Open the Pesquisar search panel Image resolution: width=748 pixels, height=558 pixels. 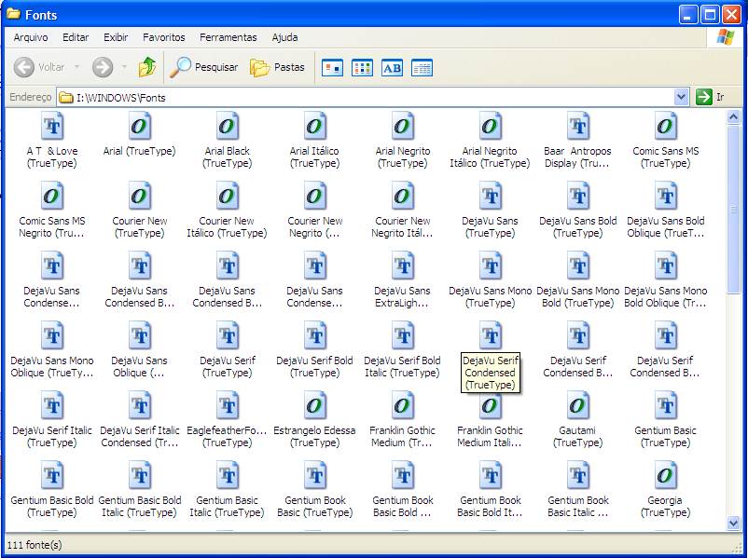[x=204, y=67]
